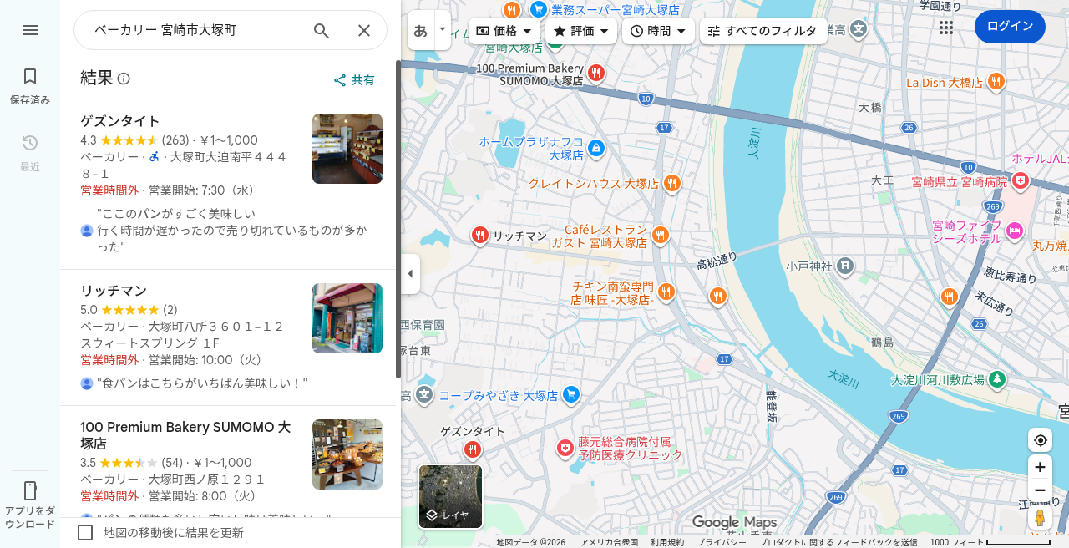Screen dimensions: 1069x548
Task: Collapse the side panel with the arrow tab
Action: click(410, 274)
